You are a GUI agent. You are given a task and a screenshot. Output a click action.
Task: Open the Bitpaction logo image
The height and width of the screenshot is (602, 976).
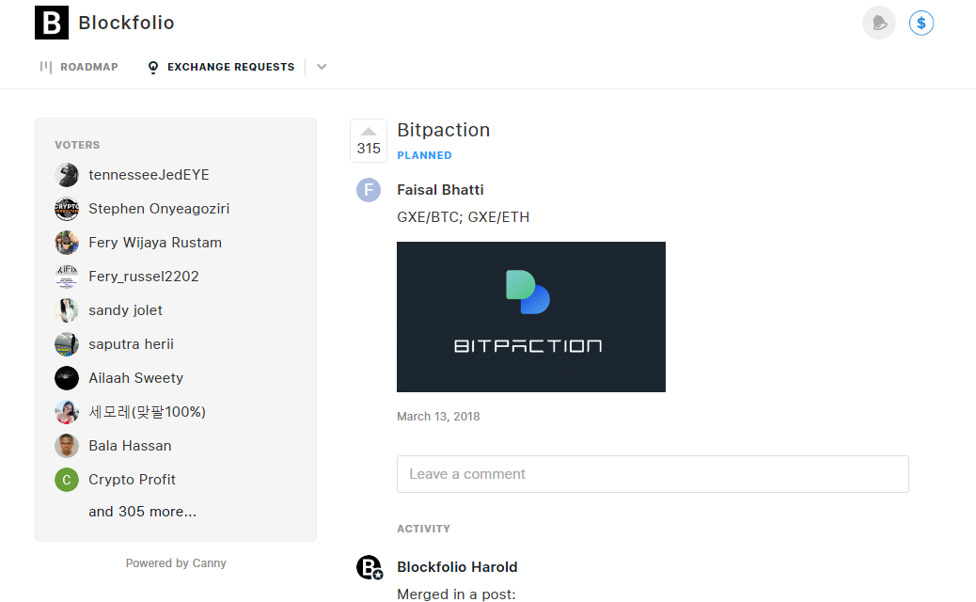tap(531, 317)
